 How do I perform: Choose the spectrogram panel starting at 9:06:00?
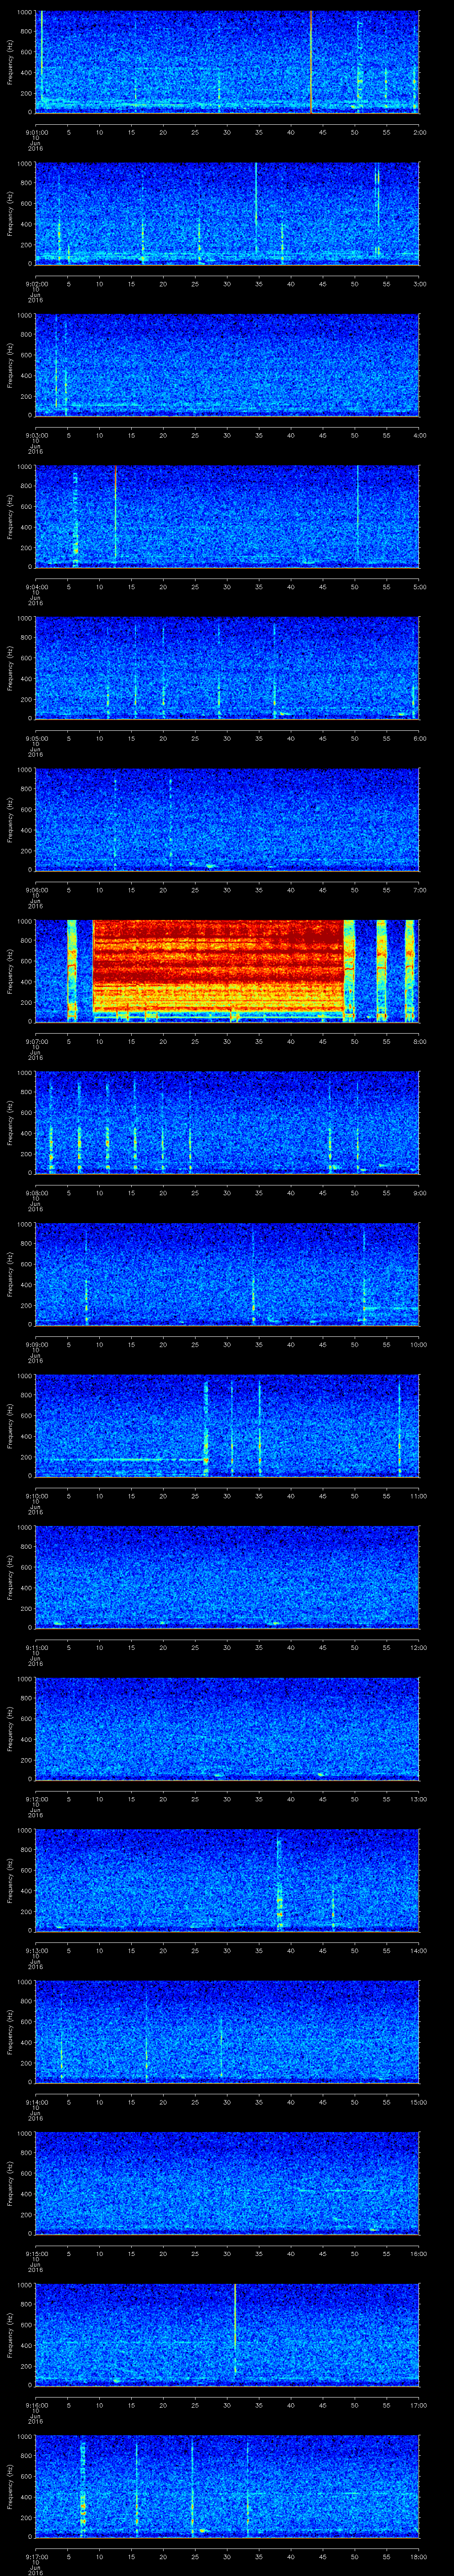(227, 819)
